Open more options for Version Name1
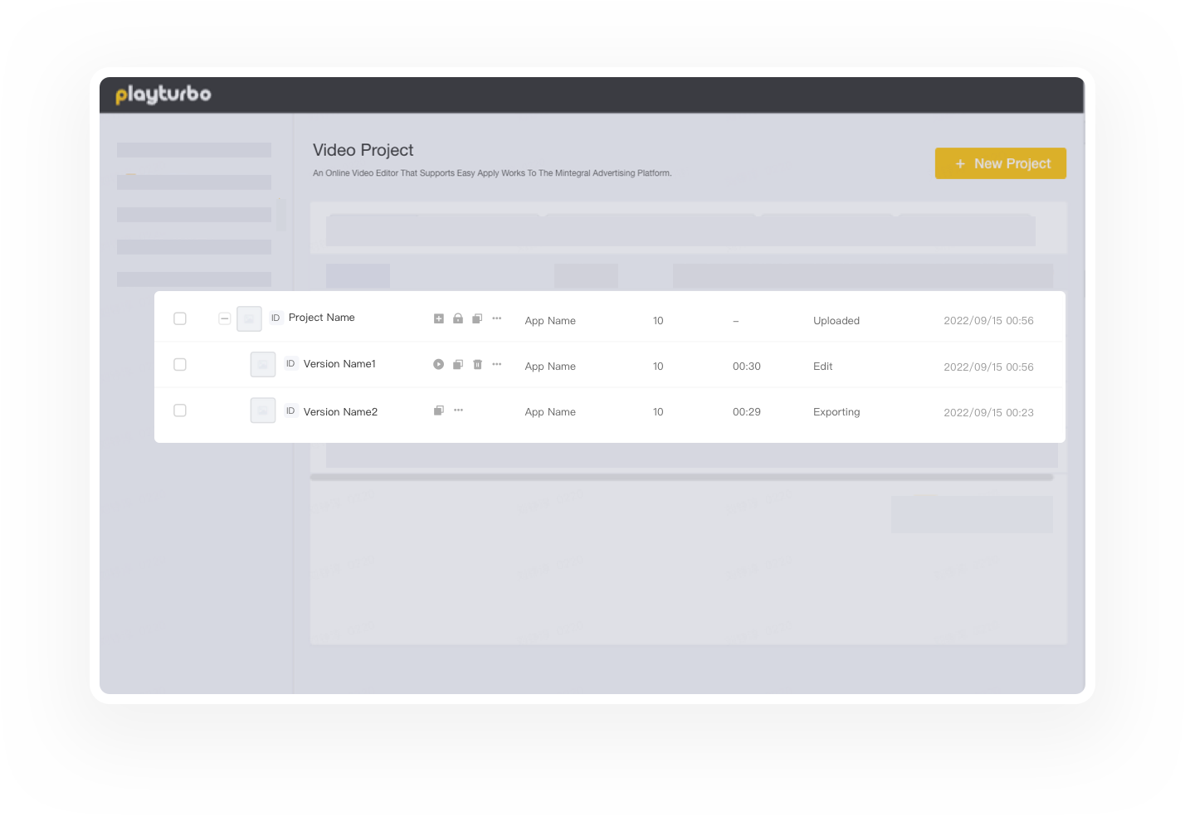This screenshot has height=816, width=1185. tap(497, 364)
